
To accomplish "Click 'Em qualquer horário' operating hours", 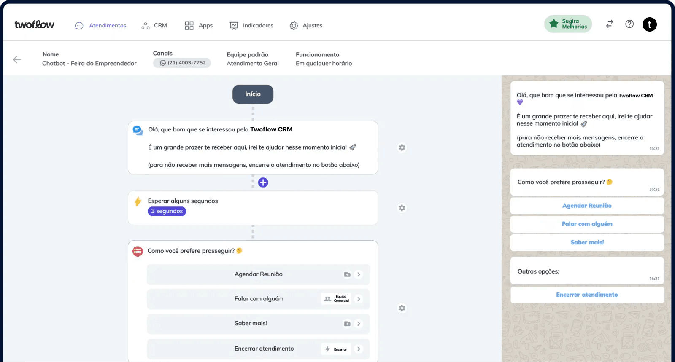I will pyautogui.click(x=324, y=64).
